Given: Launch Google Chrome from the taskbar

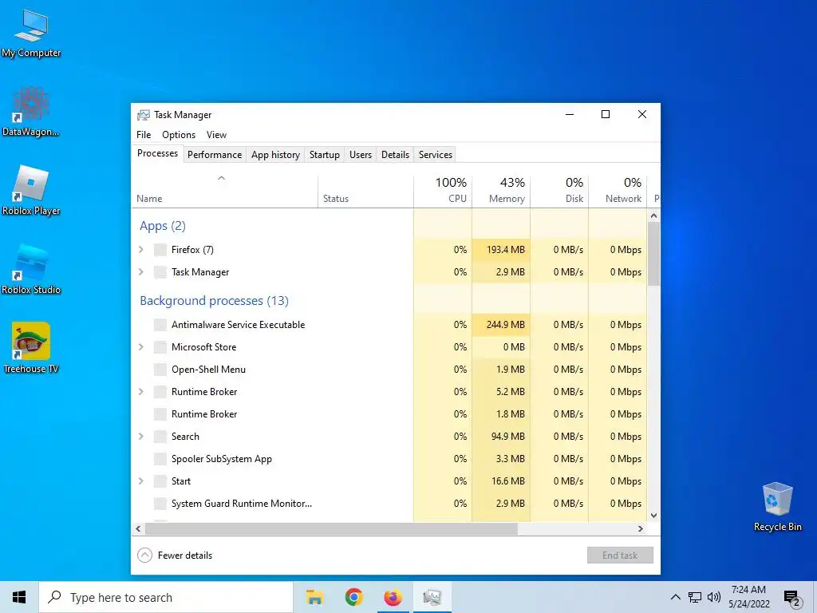Looking at the screenshot, I should tap(353, 597).
